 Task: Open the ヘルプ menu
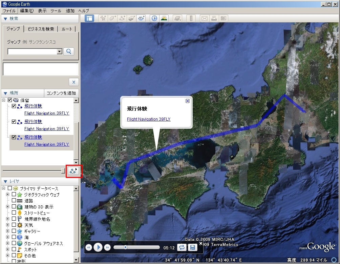pos(84,11)
